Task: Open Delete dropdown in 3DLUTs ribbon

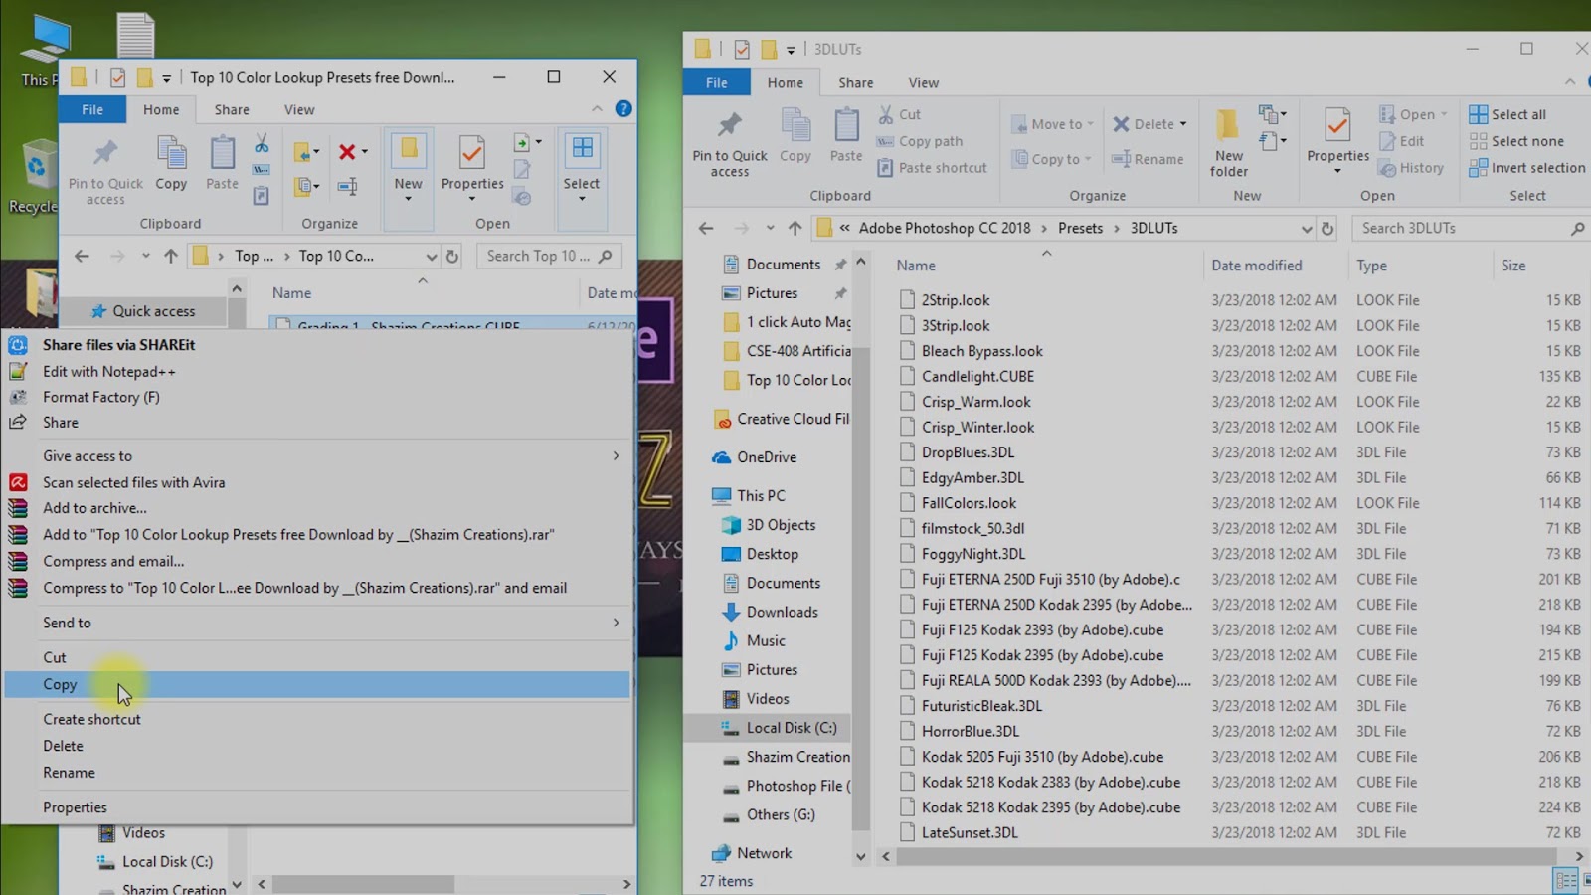Action: pyautogui.click(x=1182, y=124)
